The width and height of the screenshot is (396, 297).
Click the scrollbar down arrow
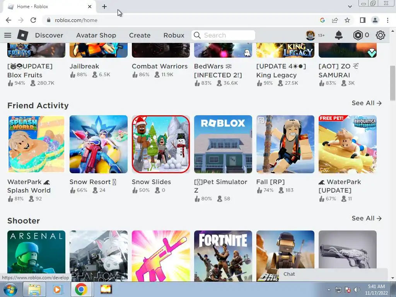393,278
